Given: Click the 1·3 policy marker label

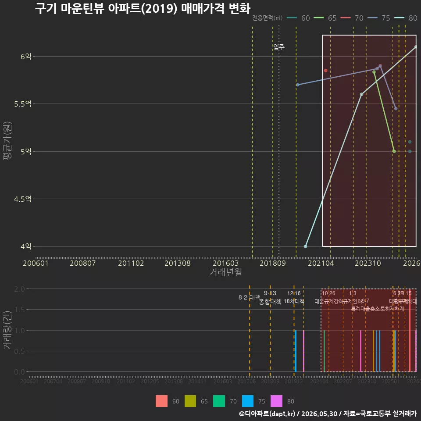Looking at the screenshot, I should click(353, 293).
